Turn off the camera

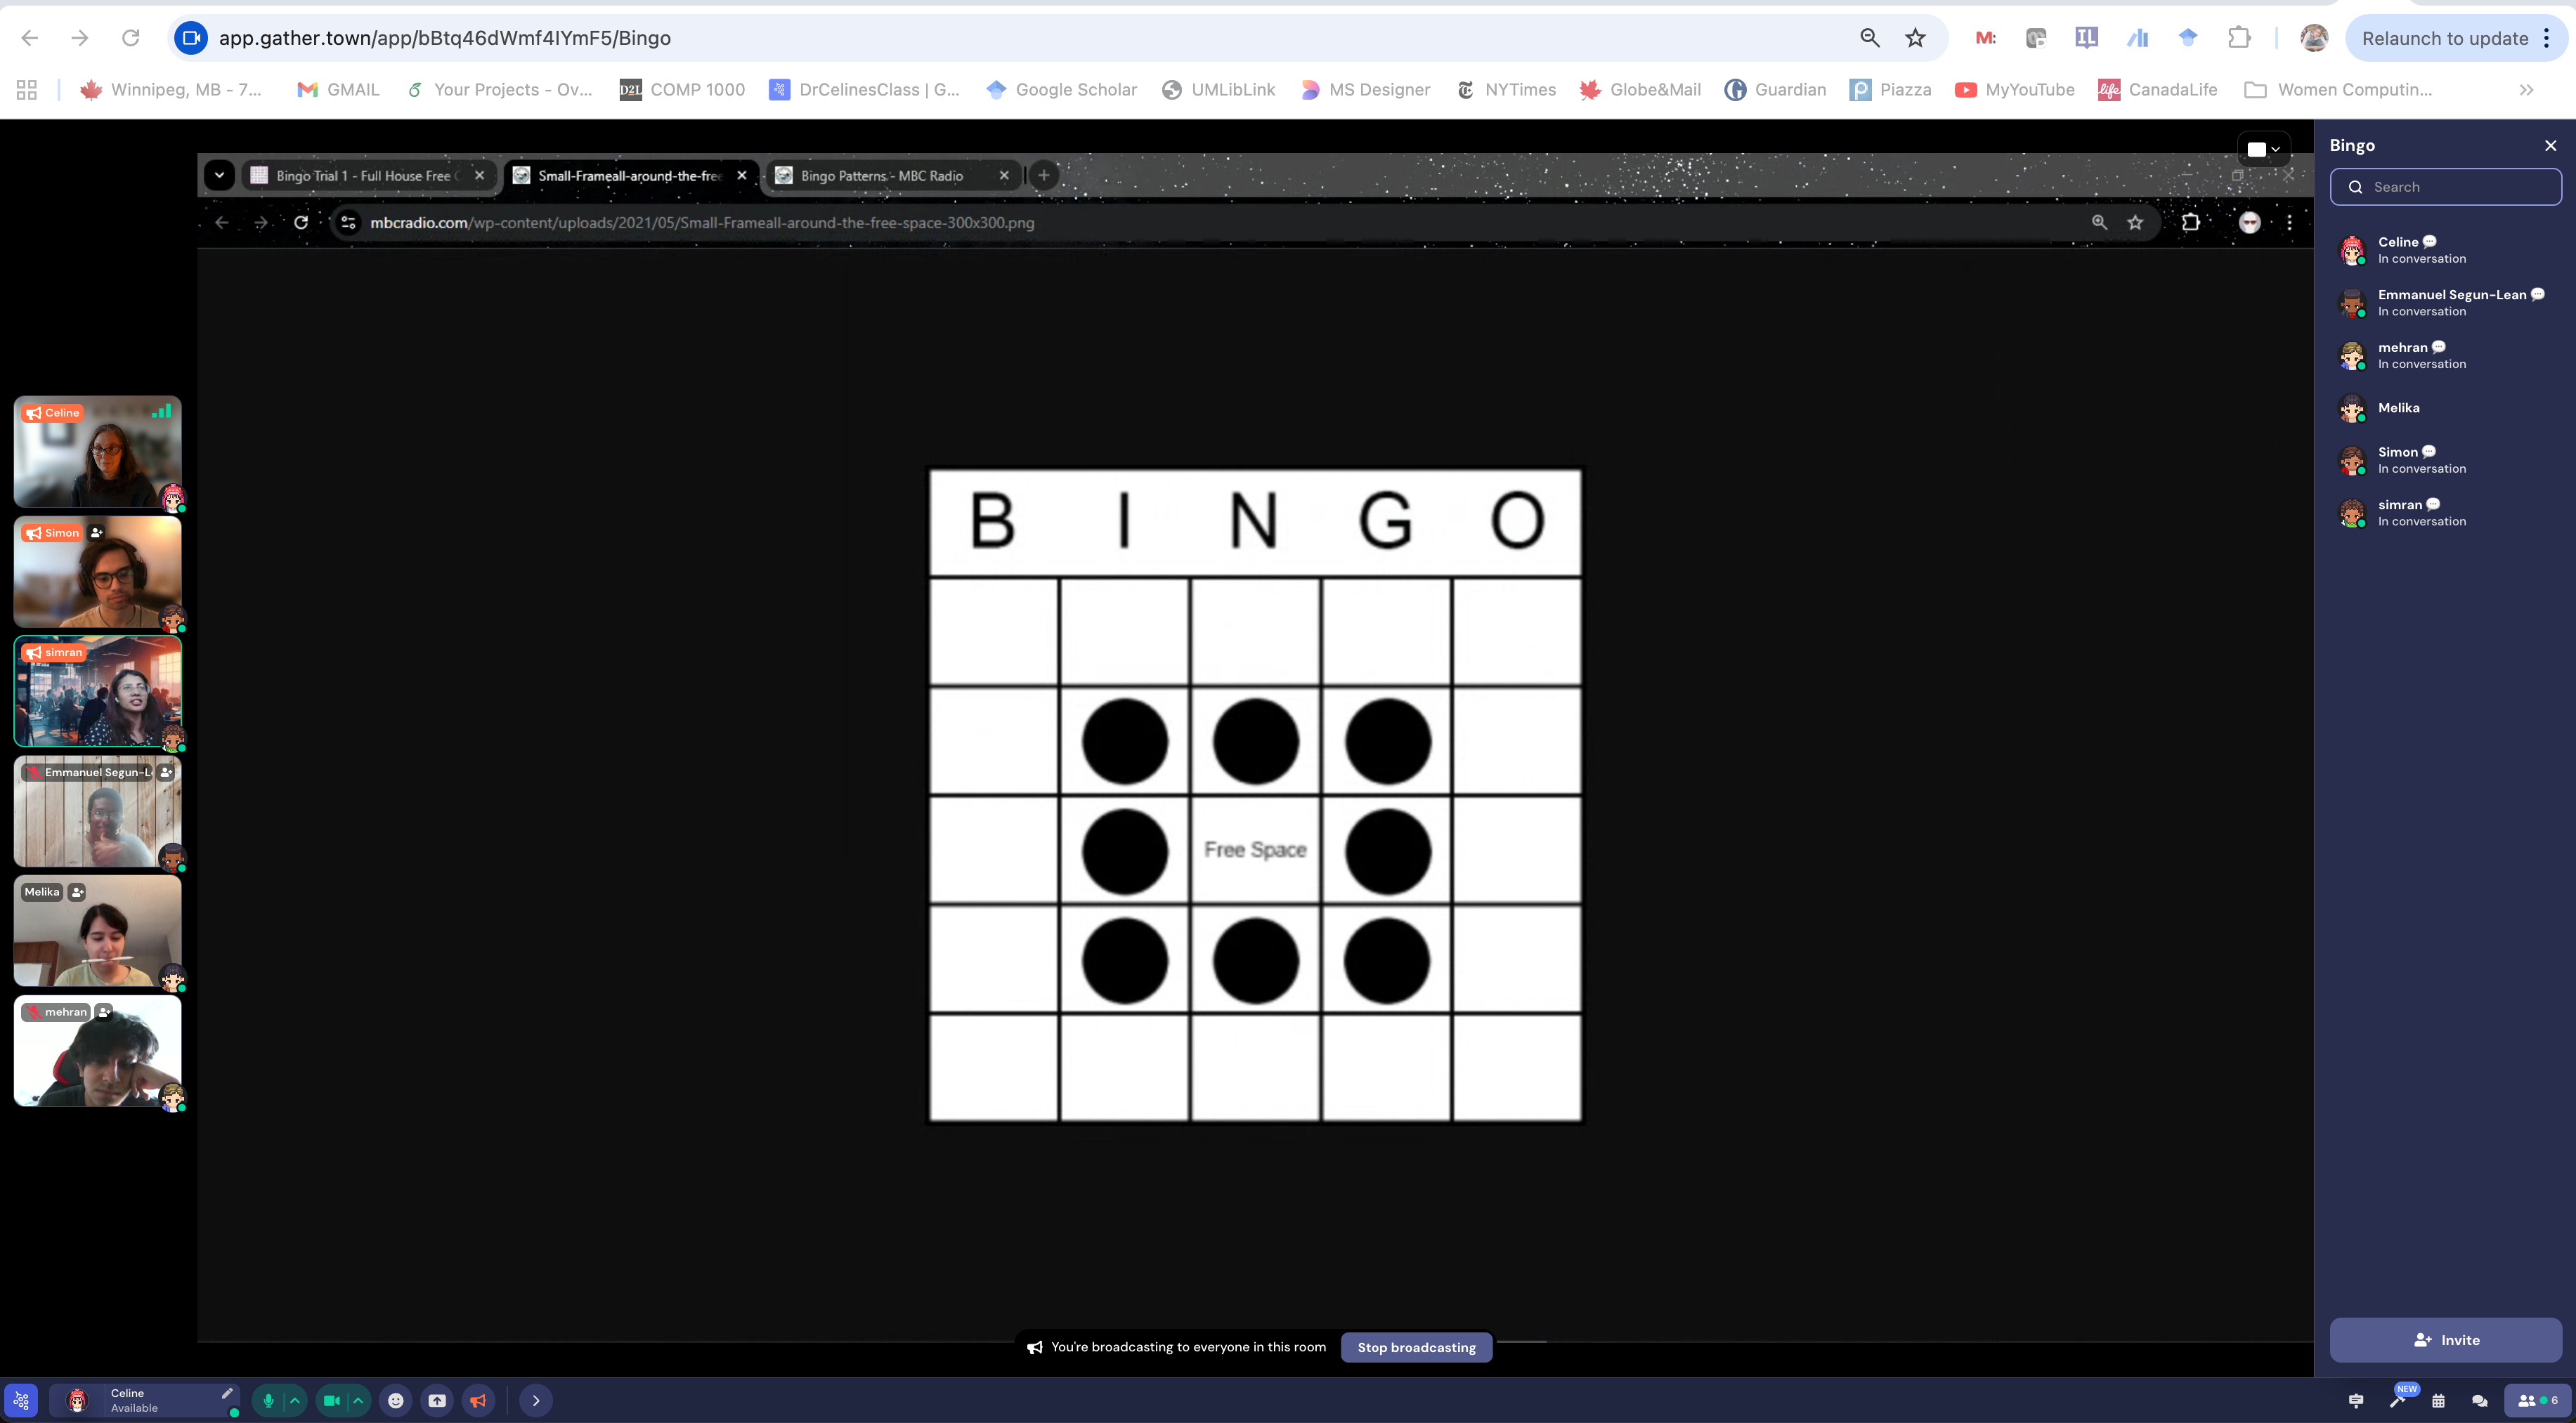pos(331,1400)
